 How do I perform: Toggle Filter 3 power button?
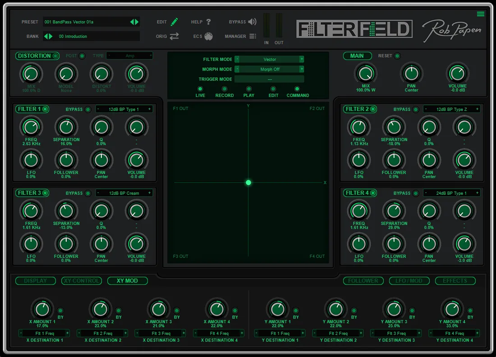click(45, 193)
